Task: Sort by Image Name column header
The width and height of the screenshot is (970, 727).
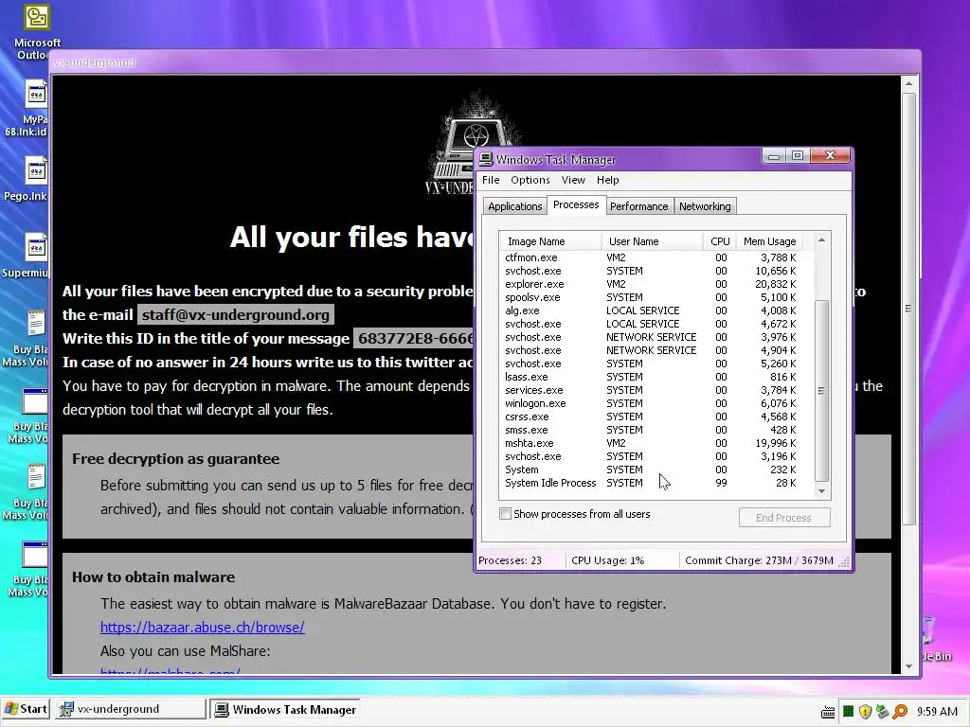Action: click(550, 241)
